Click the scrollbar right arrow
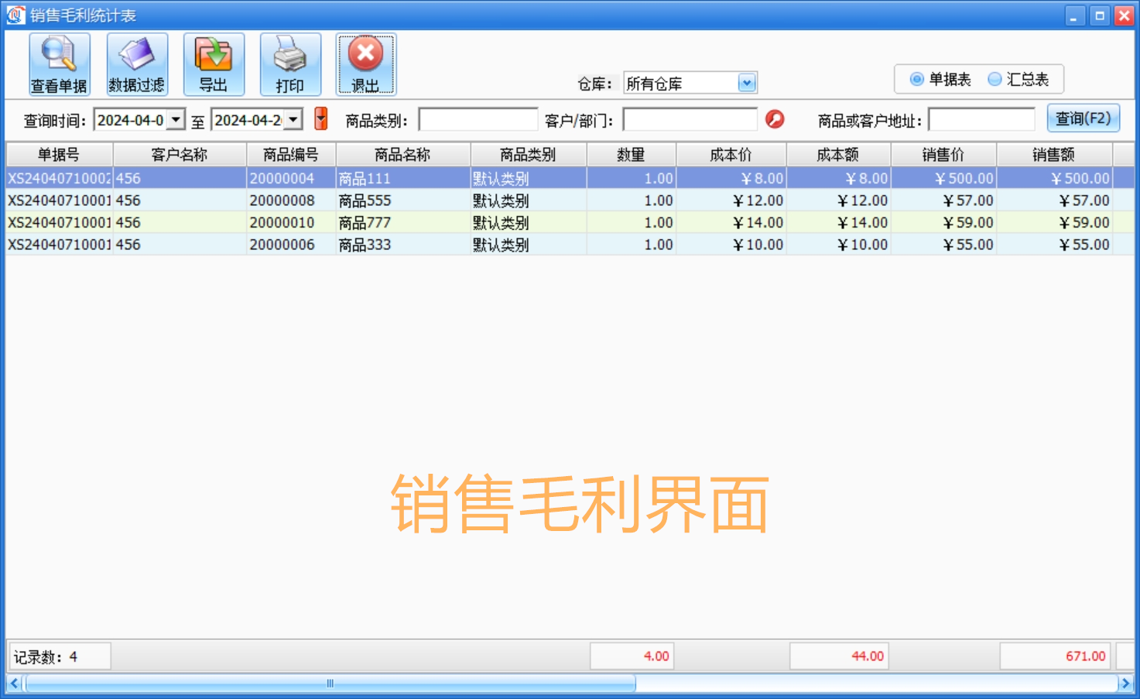Viewport: 1140px width, 699px height. [1126, 684]
